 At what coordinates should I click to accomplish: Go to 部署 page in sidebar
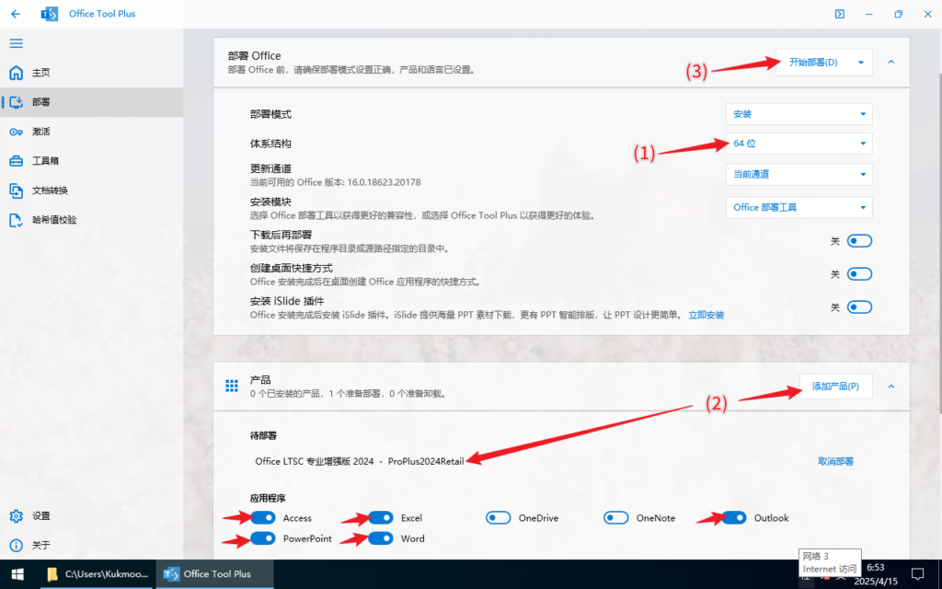click(91, 102)
